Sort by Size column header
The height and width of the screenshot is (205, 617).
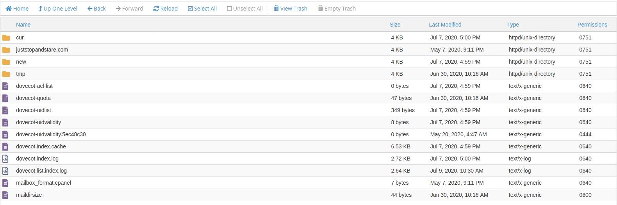coord(395,25)
